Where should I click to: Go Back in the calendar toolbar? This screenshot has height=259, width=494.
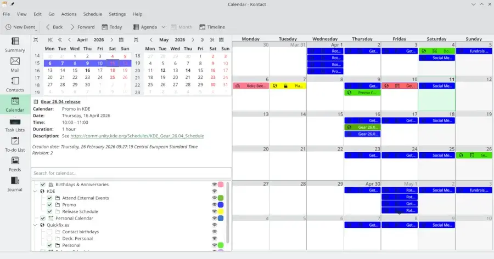coord(54,27)
